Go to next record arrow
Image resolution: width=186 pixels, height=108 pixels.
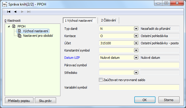(x=22, y=12)
